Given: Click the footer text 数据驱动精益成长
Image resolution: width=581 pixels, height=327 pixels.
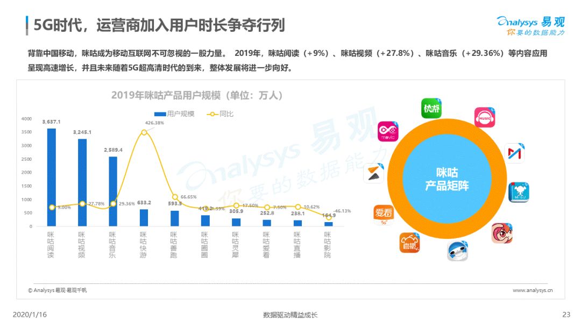Looking at the screenshot, I should click(290, 315).
